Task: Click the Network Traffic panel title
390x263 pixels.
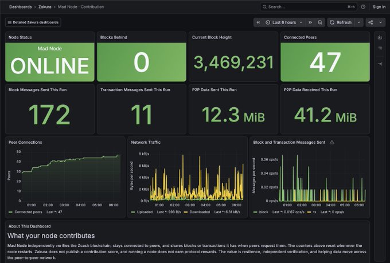Action: (x=146, y=142)
